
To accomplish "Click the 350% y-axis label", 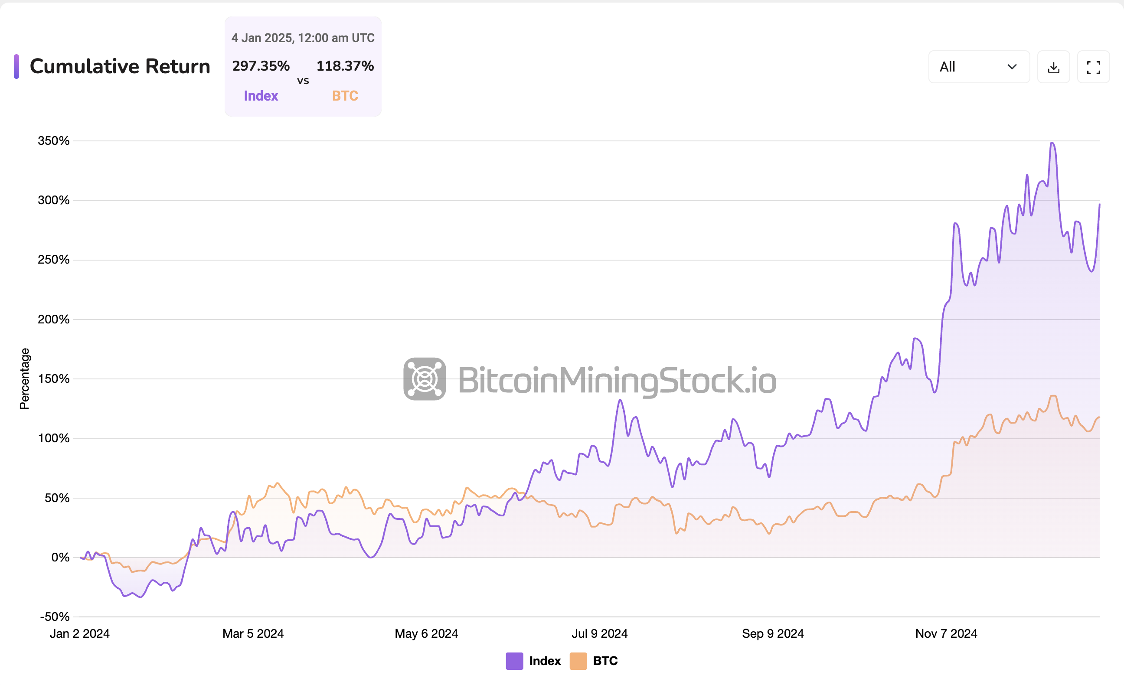I will pyautogui.click(x=53, y=140).
